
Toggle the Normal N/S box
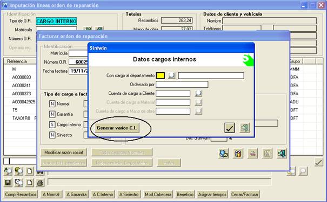(52, 104)
